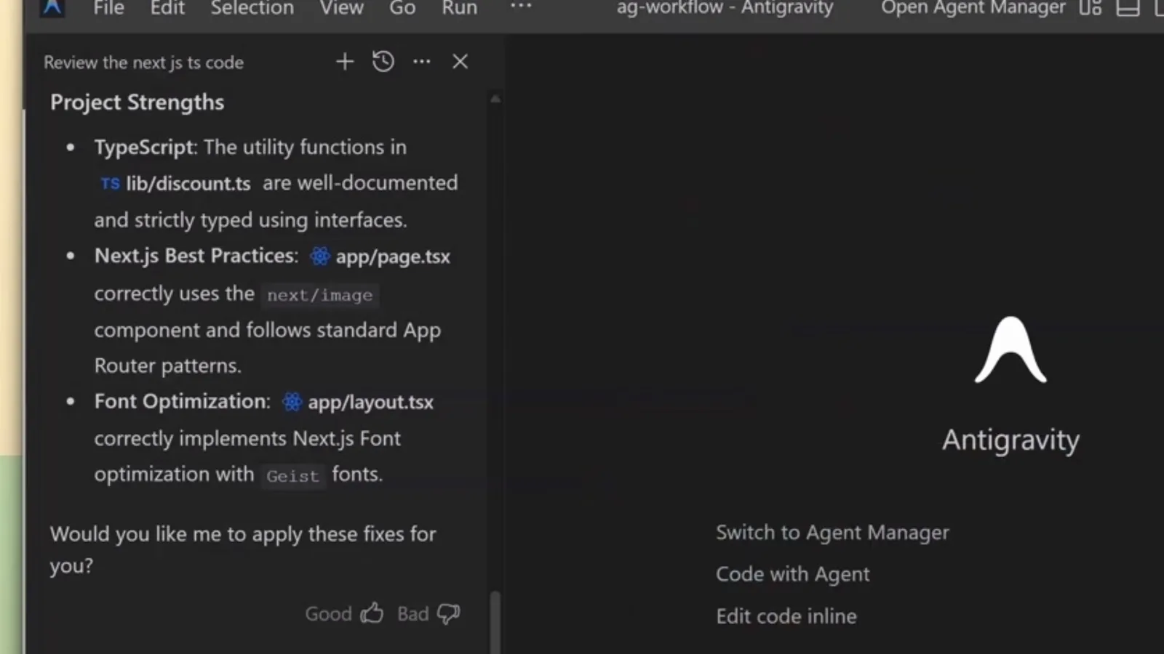The height and width of the screenshot is (654, 1164).
Task: Open chat panel more options ellipsis
Action: click(422, 62)
